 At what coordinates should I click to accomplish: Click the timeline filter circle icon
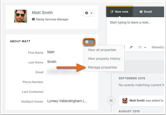tap(111, 100)
